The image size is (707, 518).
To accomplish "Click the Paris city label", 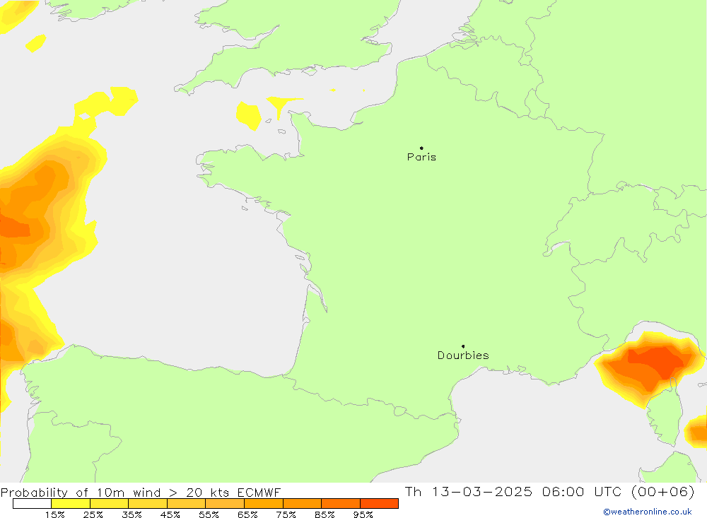I will 421,157.
